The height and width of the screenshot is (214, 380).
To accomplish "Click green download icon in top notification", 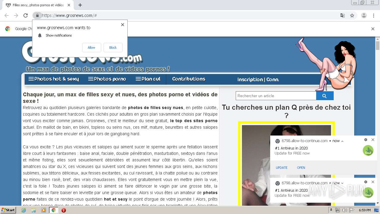I will [x=368, y=151].
